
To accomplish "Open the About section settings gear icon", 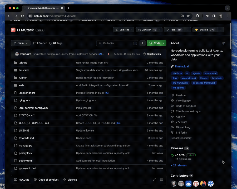I will [224, 43].
